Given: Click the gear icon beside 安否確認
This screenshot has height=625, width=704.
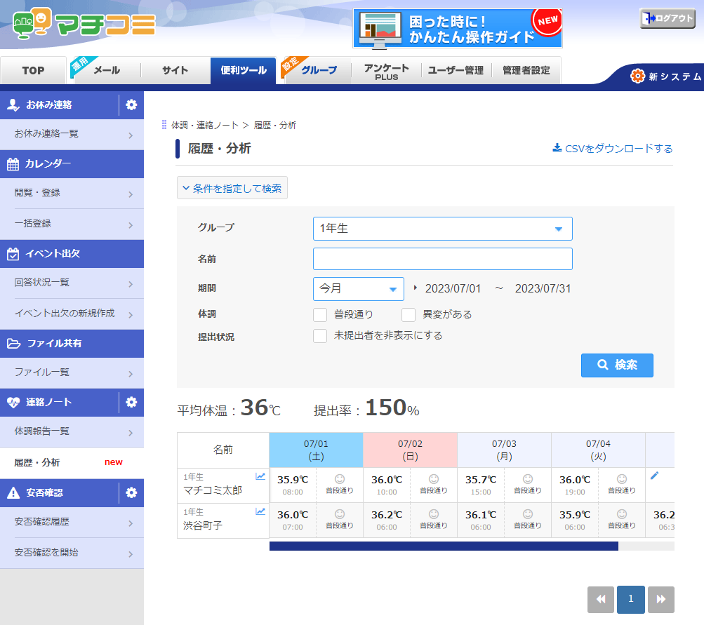Looking at the screenshot, I should (131, 493).
